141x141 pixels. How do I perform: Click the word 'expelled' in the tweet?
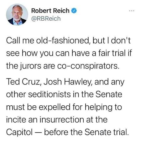(x=55, y=107)
